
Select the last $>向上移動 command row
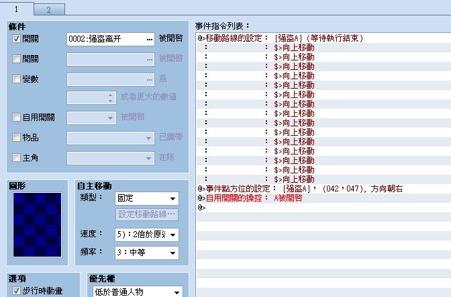324,179
